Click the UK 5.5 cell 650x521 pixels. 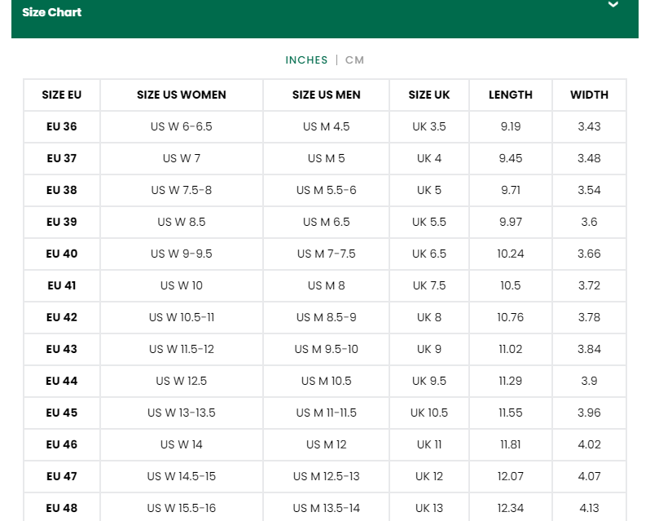(429, 222)
